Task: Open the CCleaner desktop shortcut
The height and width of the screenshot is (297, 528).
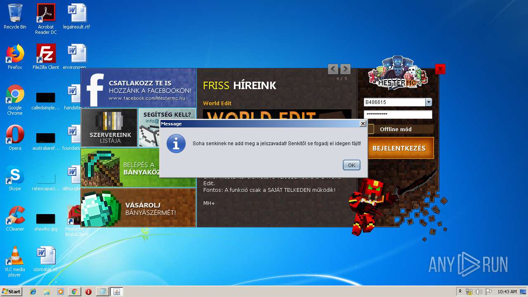Action: click(x=15, y=219)
